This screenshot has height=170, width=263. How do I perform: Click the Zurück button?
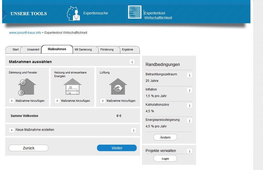(28, 148)
